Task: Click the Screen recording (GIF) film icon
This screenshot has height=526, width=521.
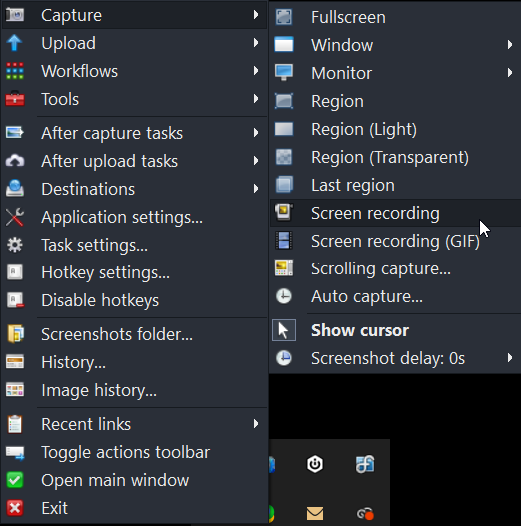Action: pos(284,241)
